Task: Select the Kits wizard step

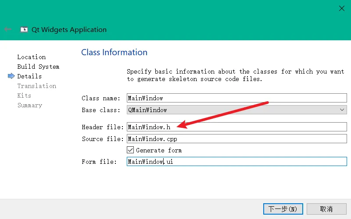Action: (24, 95)
